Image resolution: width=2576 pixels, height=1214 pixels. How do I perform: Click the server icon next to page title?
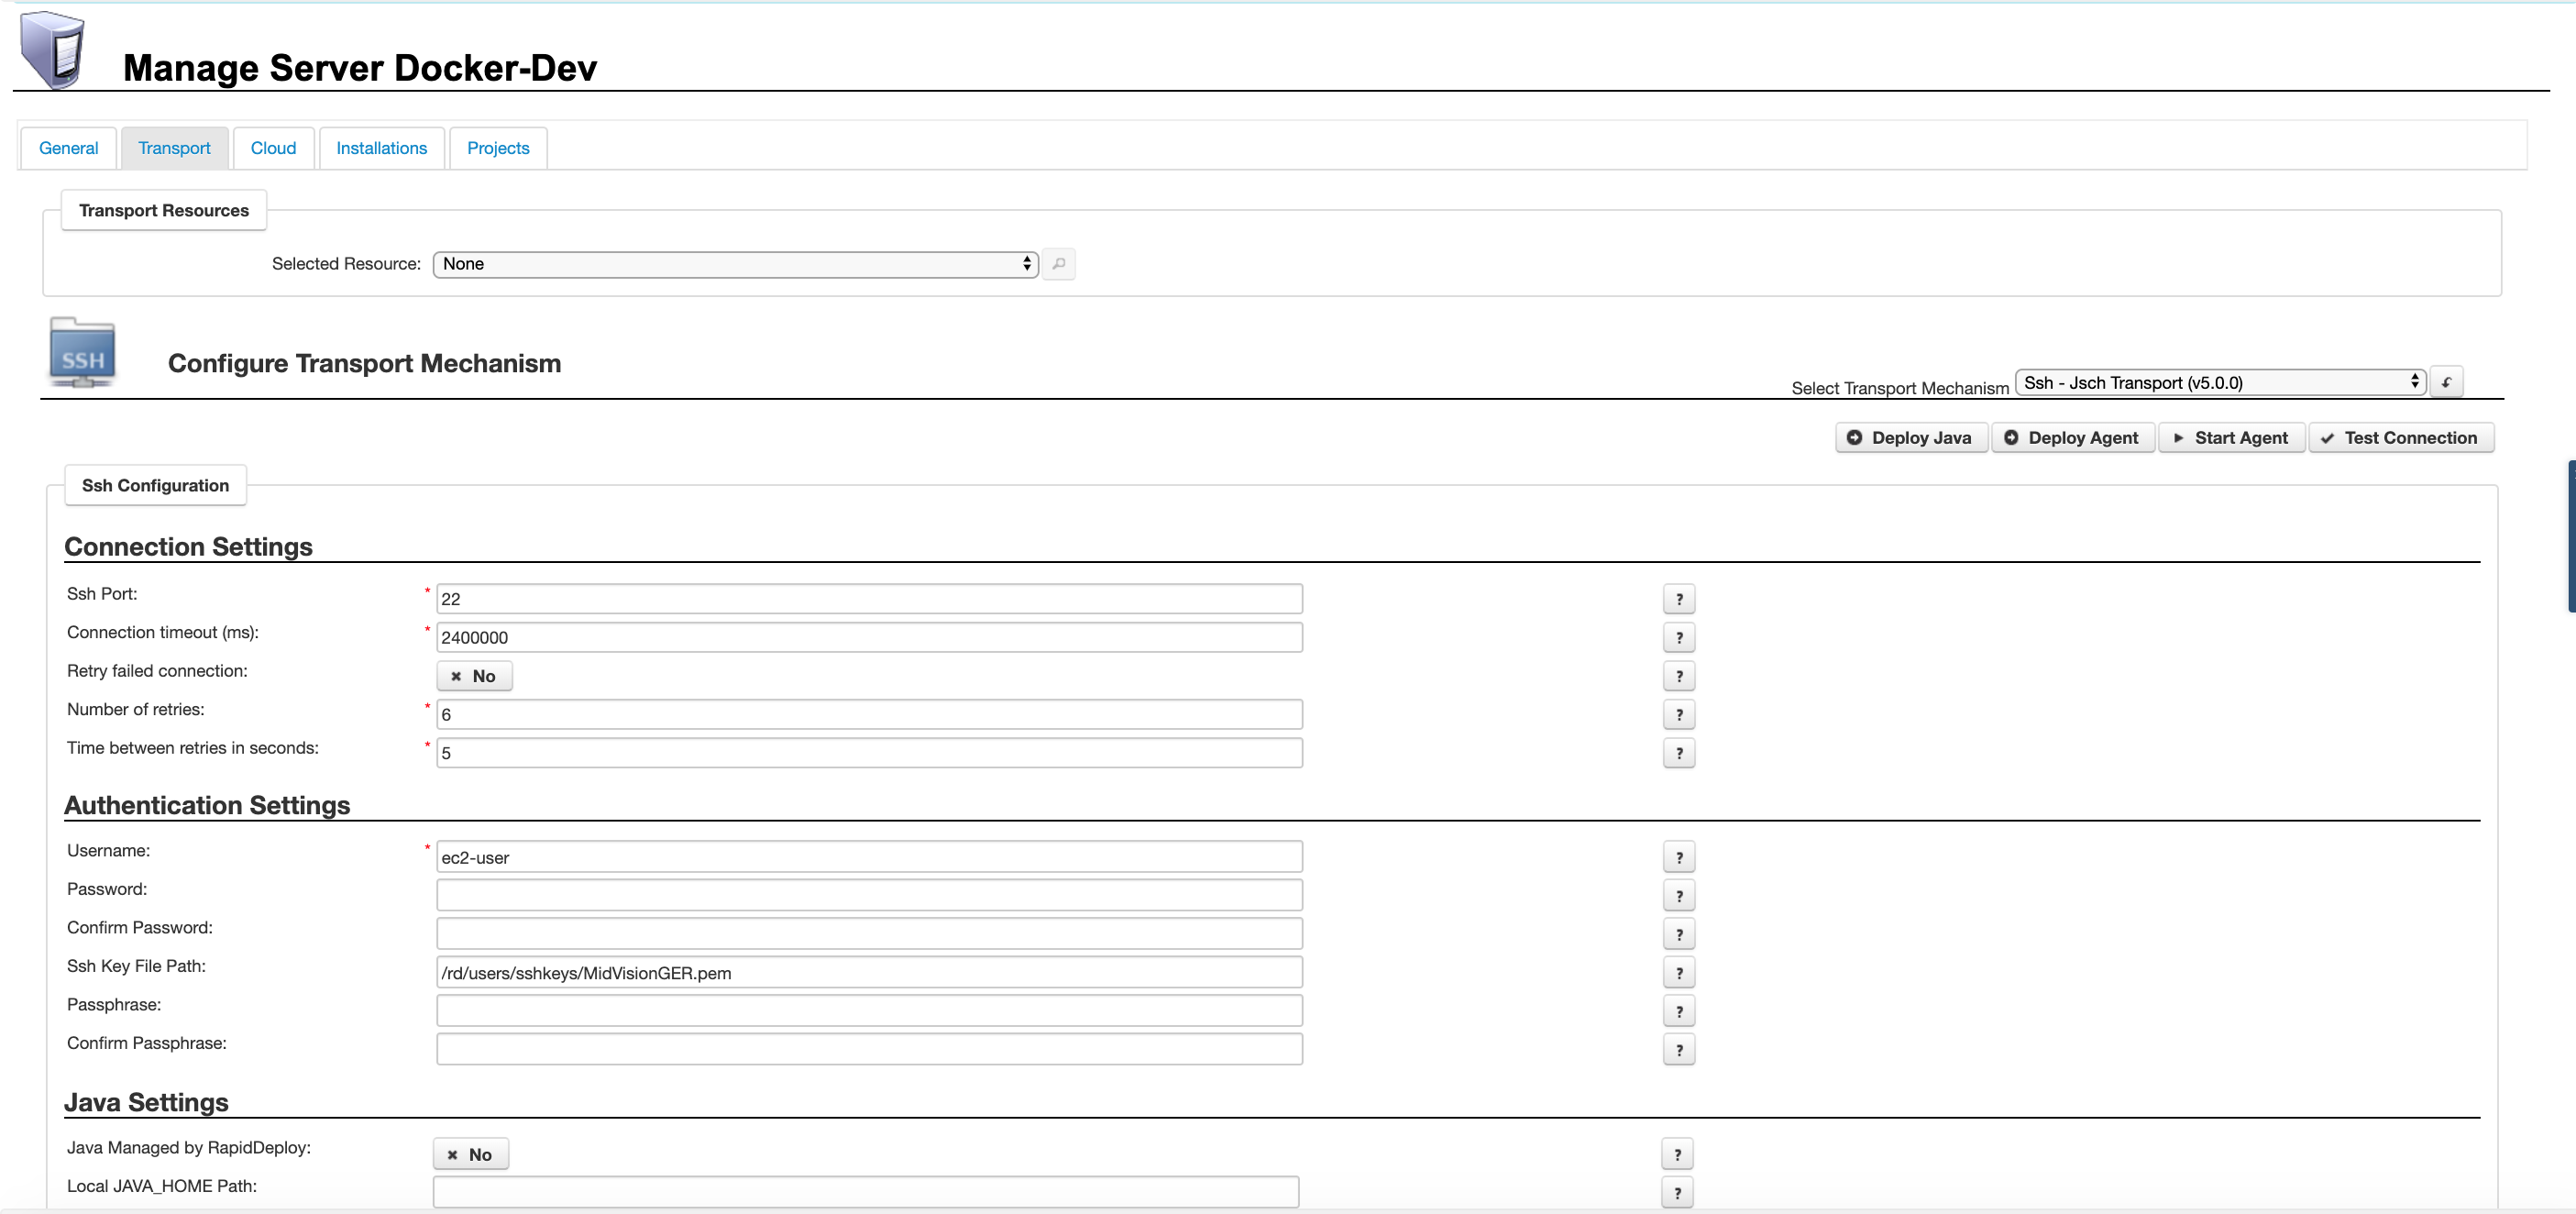[52, 50]
